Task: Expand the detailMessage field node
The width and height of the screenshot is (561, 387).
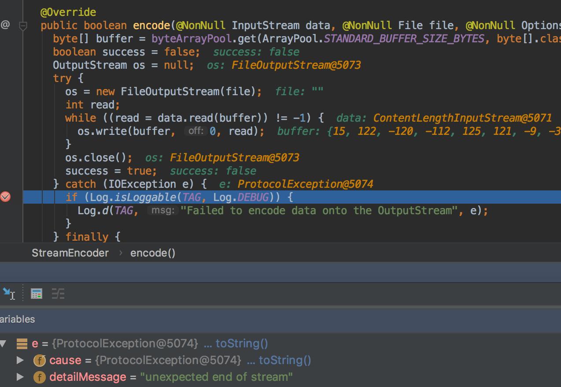Action: [20, 377]
